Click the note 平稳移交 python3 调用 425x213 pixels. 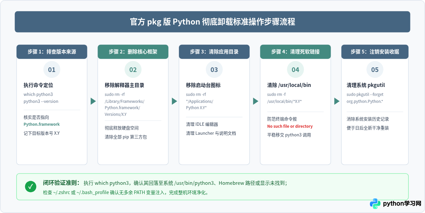point(289,135)
